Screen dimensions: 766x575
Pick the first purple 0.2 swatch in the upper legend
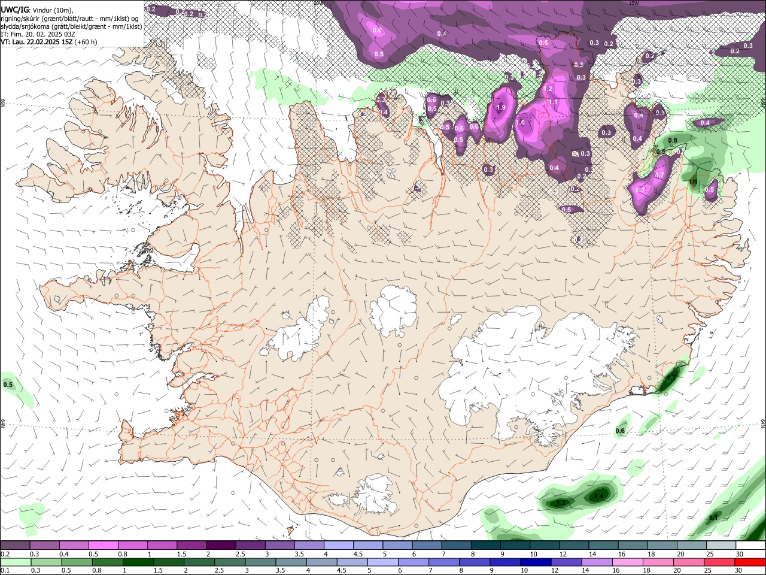click(15, 546)
